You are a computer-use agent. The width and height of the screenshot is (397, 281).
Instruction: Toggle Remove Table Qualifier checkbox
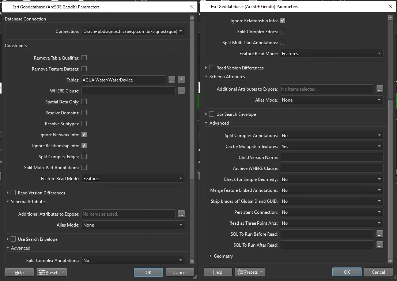pyautogui.click(x=84, y=58)
